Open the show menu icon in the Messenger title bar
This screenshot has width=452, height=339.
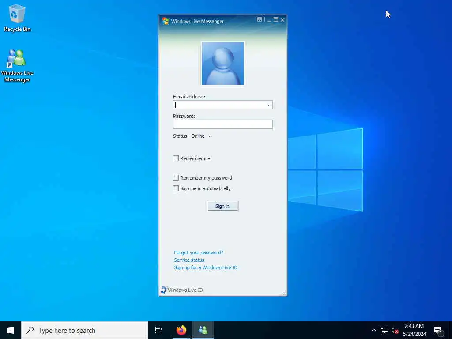[260, 19]
